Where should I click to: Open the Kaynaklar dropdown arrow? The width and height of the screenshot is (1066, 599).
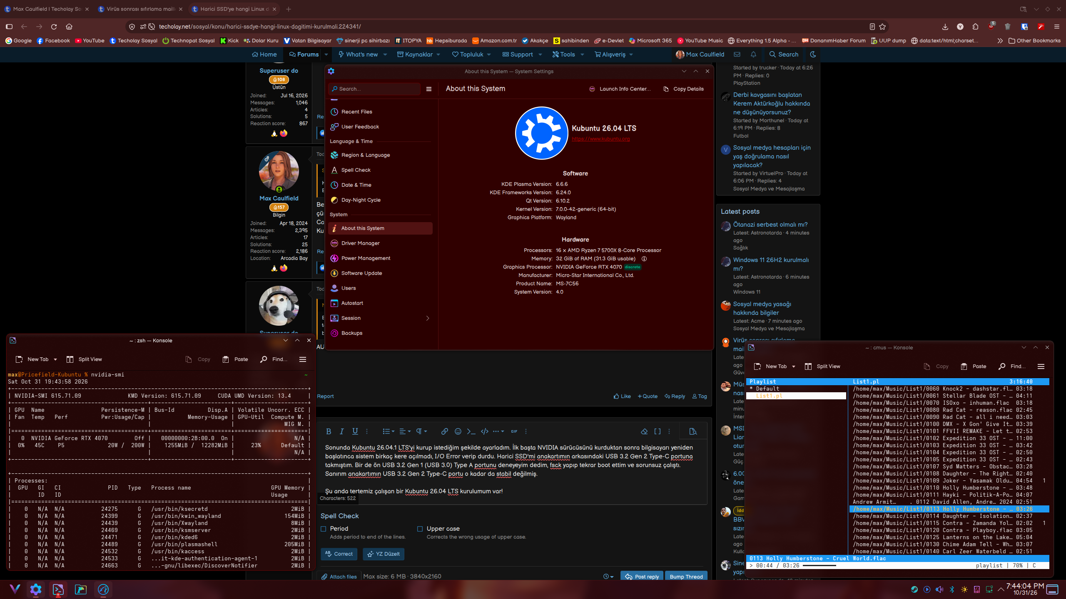(438, 54)
